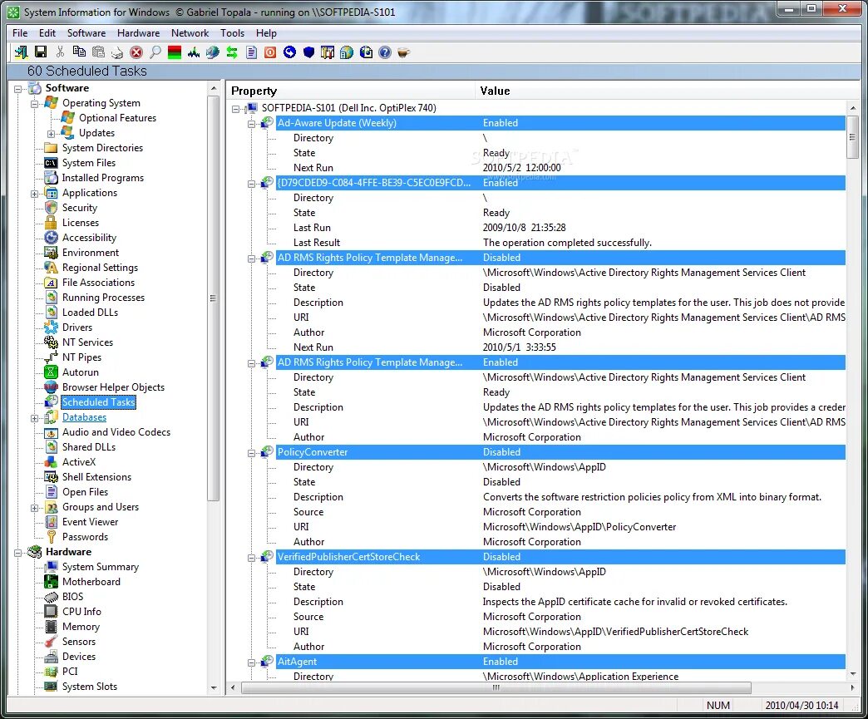868x719 pixels.
Task: Open Event Viewer in the tree
Action: [x=91, y=521]
